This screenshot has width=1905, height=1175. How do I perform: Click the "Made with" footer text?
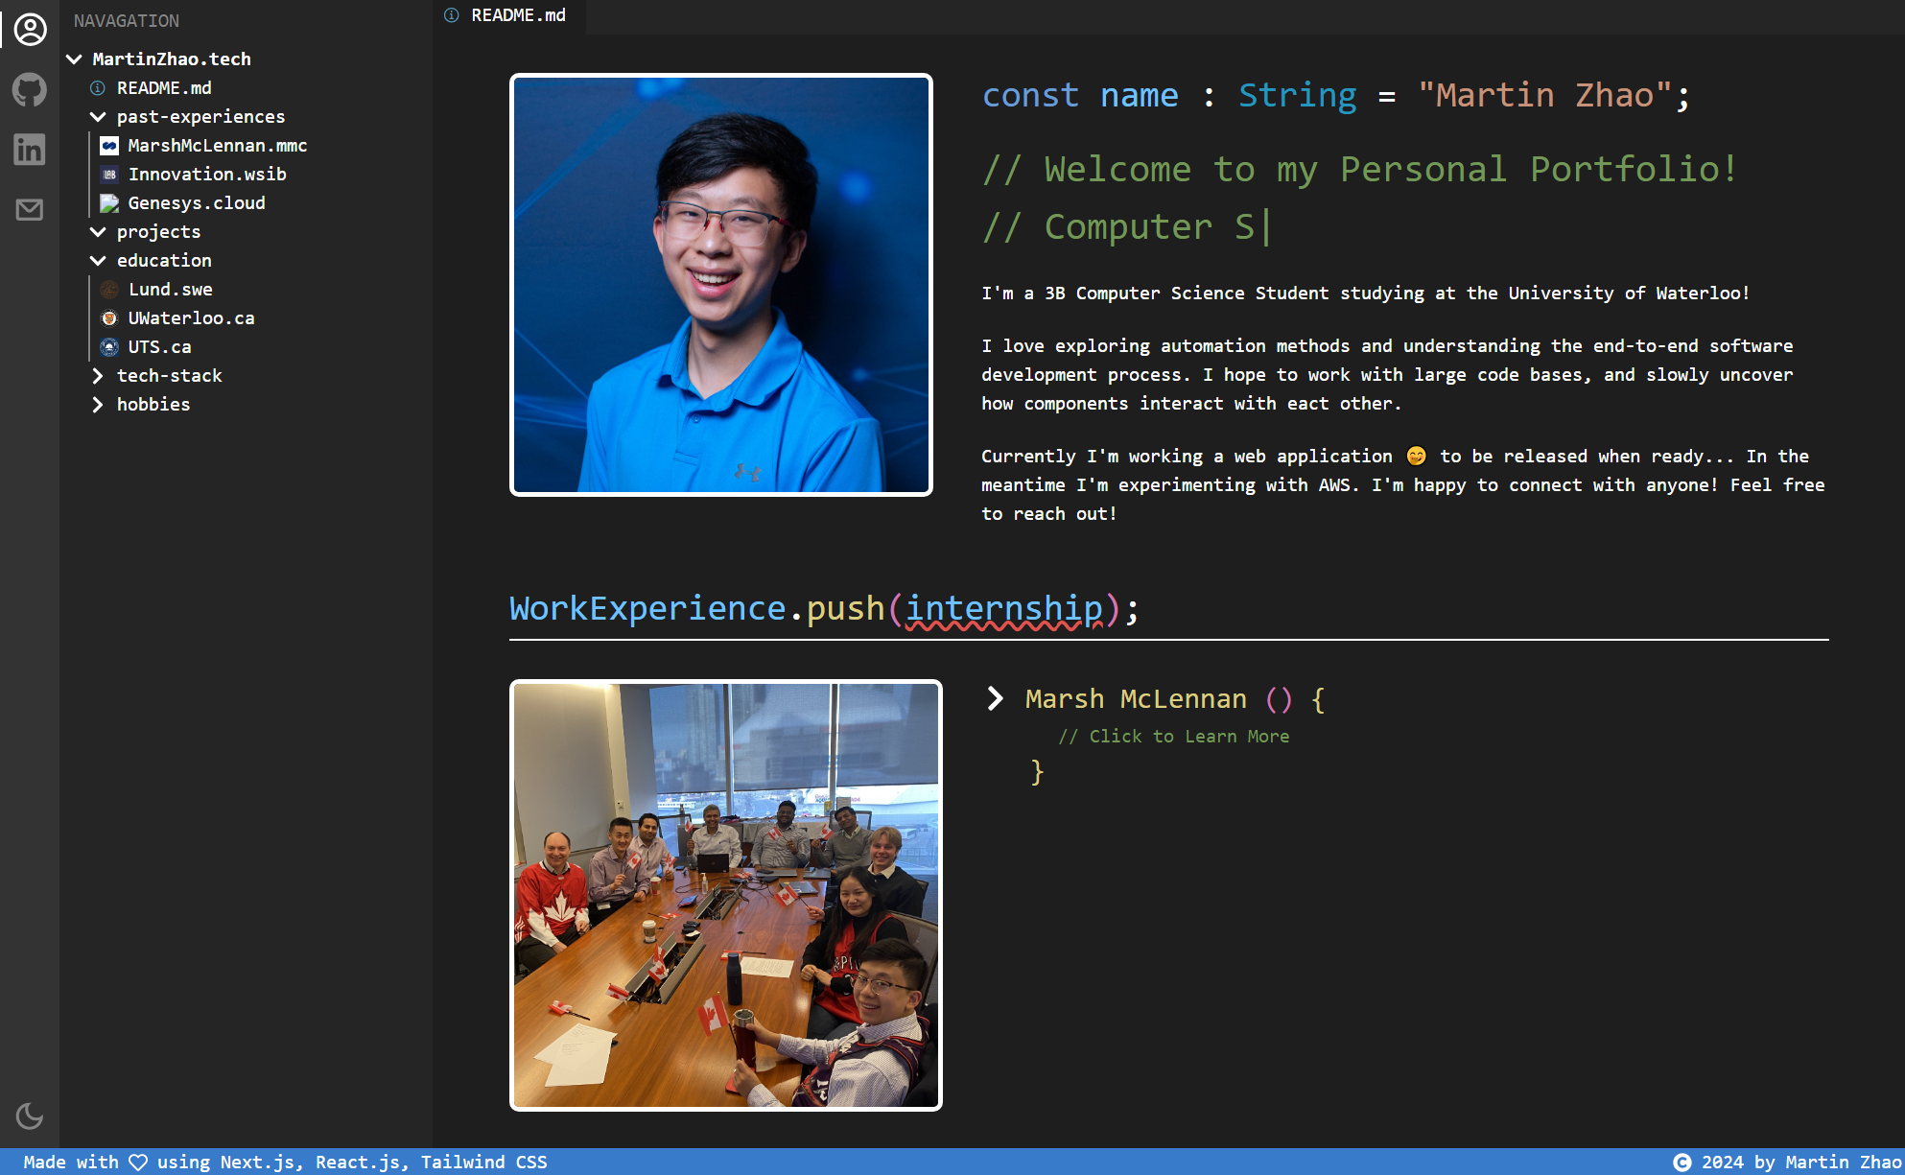71,1163
